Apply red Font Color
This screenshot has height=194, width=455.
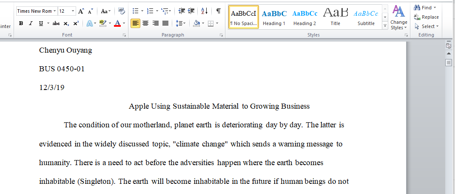click(x=117, y=23)
